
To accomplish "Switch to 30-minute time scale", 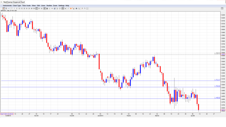I will point(24,9).
